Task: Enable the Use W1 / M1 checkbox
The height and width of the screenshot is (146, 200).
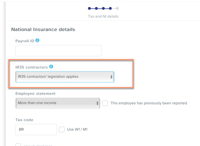Action: point(62,129)
